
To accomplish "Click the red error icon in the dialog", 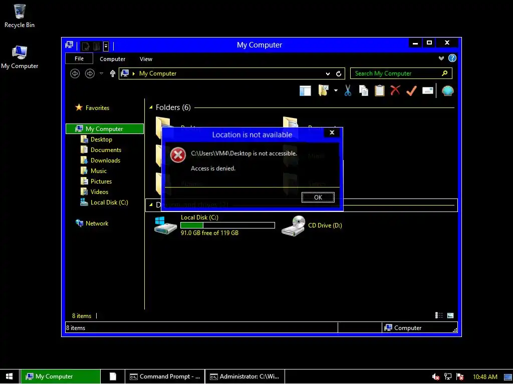I will (178, 155).
